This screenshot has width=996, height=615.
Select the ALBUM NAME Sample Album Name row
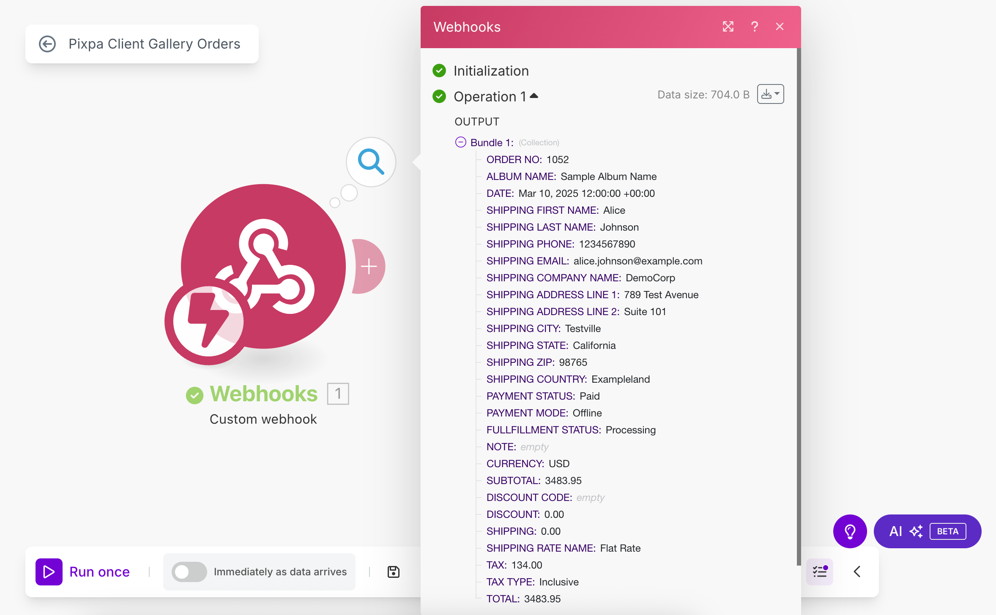[x=572, y=177]
